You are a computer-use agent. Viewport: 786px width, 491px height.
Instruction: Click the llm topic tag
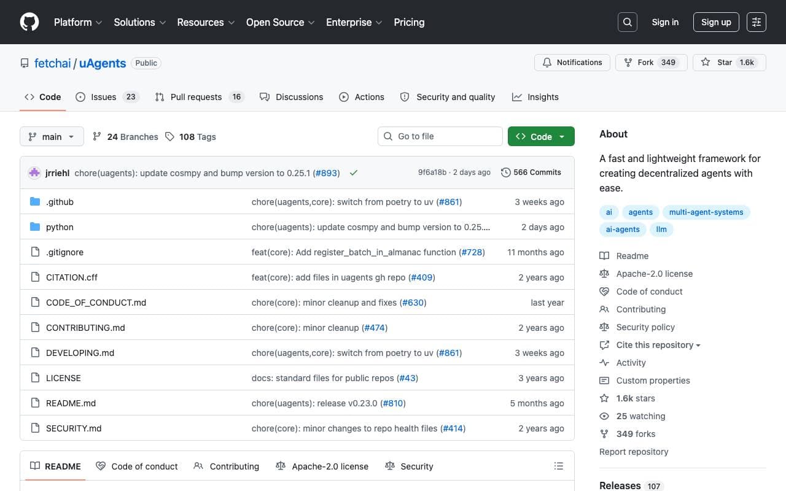click(x=661, y=230)
